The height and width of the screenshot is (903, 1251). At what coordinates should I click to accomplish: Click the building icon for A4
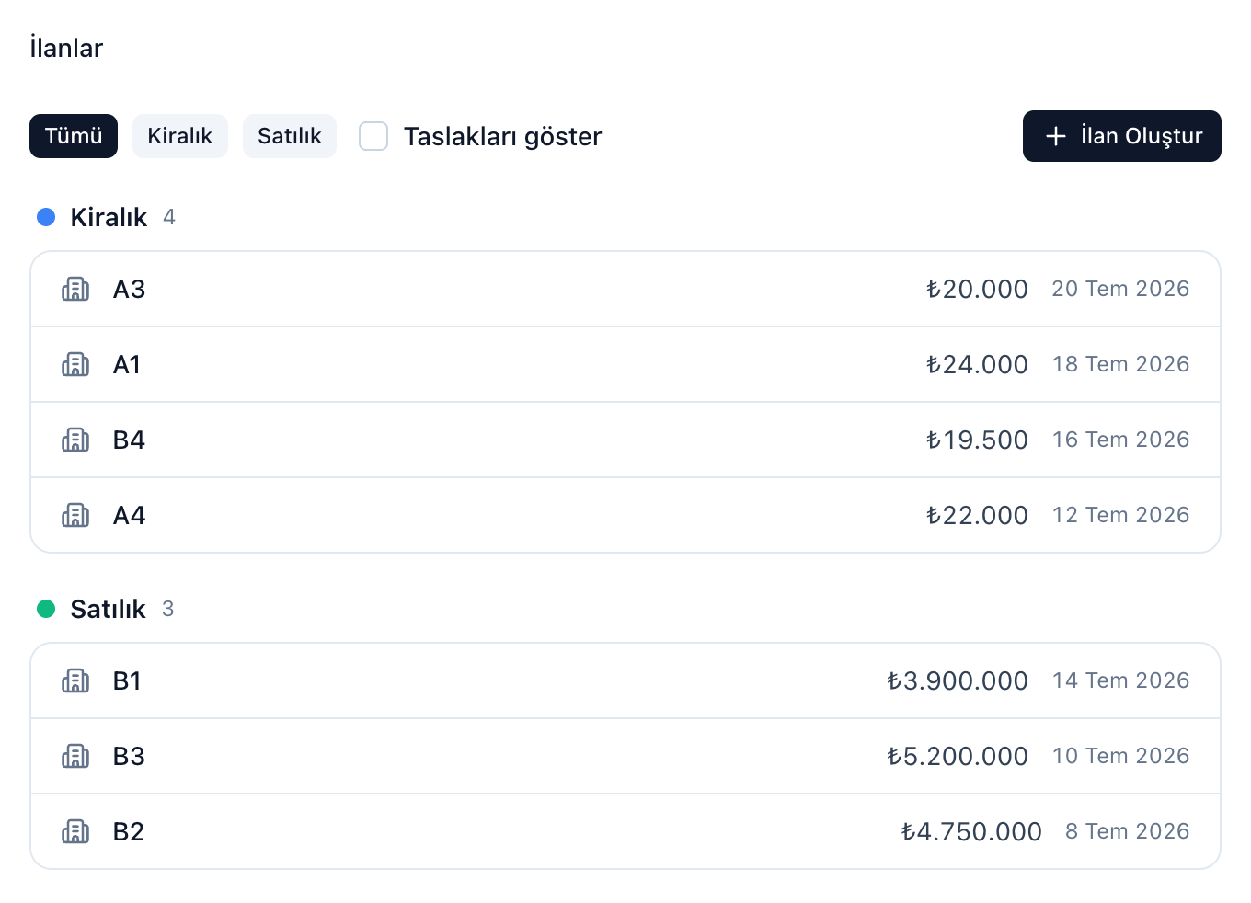point(75,515)
